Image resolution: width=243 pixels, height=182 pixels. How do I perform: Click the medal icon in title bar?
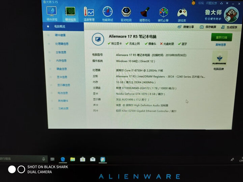click(193, 3)
